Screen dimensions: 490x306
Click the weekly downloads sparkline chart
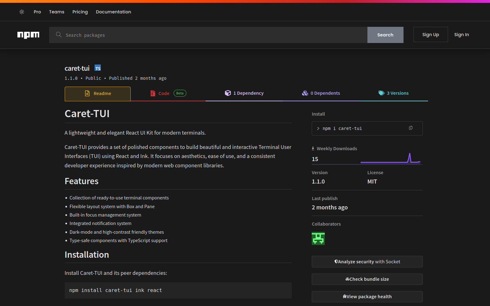pyautogui.click(x=390, y=158)
